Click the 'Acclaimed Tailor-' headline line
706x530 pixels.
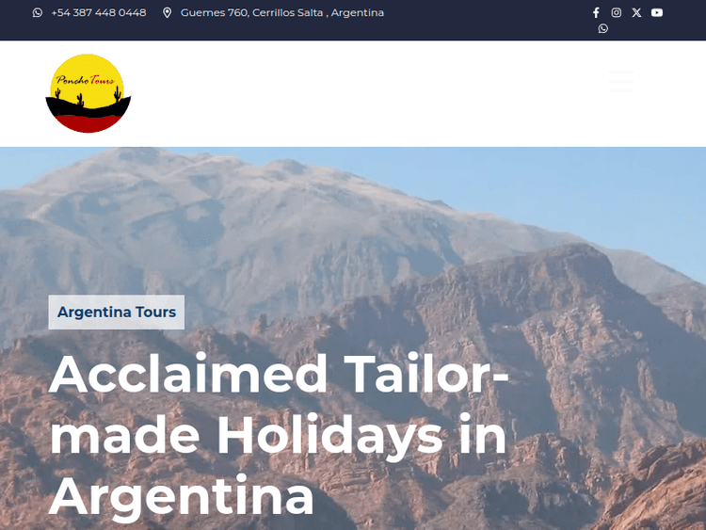pos(279,374)
